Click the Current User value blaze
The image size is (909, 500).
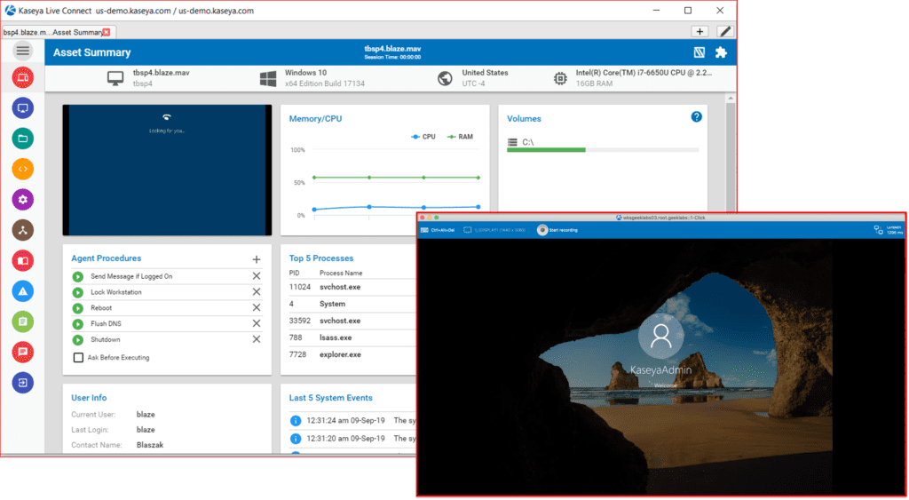click(x=146, y=415)
